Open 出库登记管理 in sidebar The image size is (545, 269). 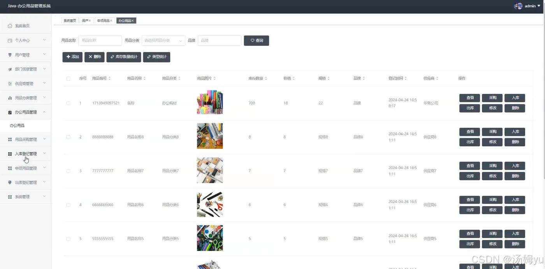click(25, 182)
